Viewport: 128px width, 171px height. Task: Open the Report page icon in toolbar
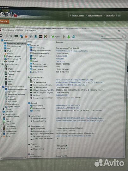pos(6,36)
